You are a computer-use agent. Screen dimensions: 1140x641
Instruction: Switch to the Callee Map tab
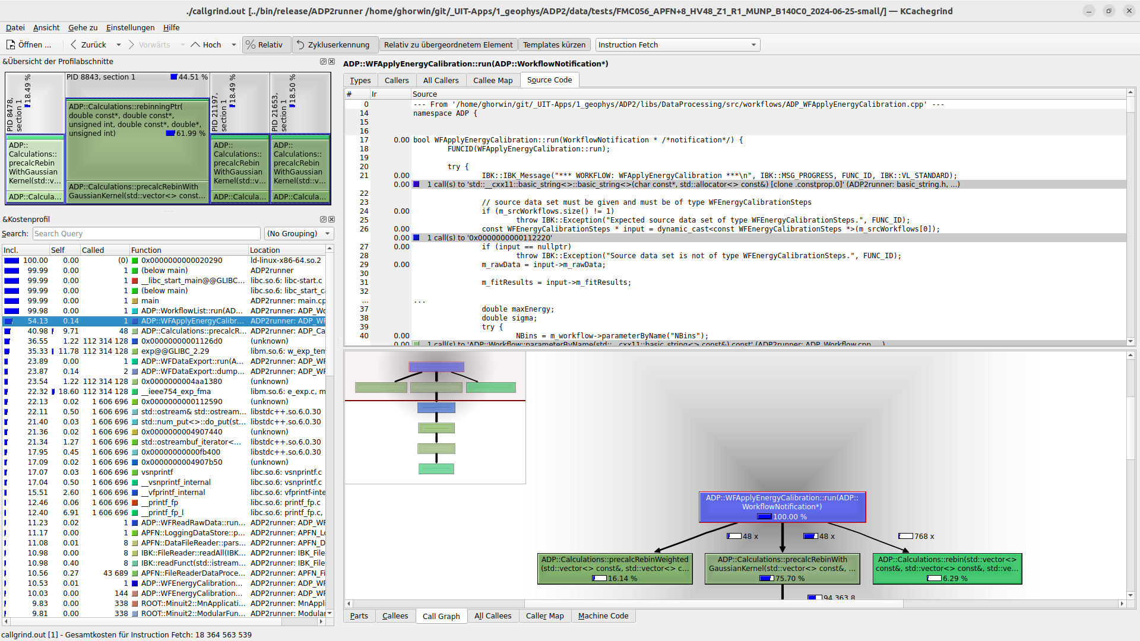492,80
